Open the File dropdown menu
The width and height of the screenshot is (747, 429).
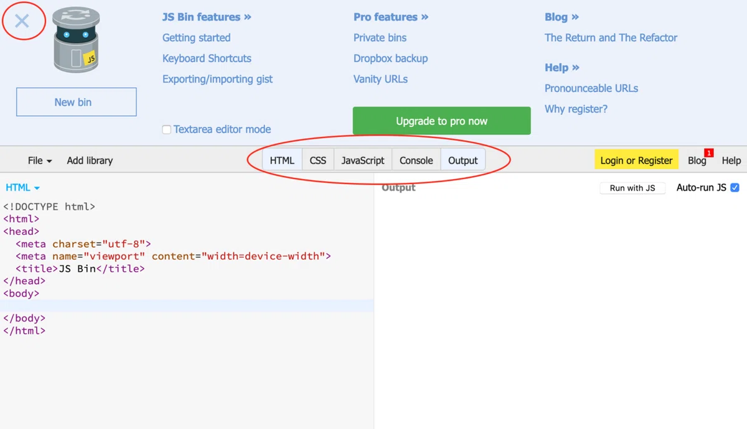(40, 160)
